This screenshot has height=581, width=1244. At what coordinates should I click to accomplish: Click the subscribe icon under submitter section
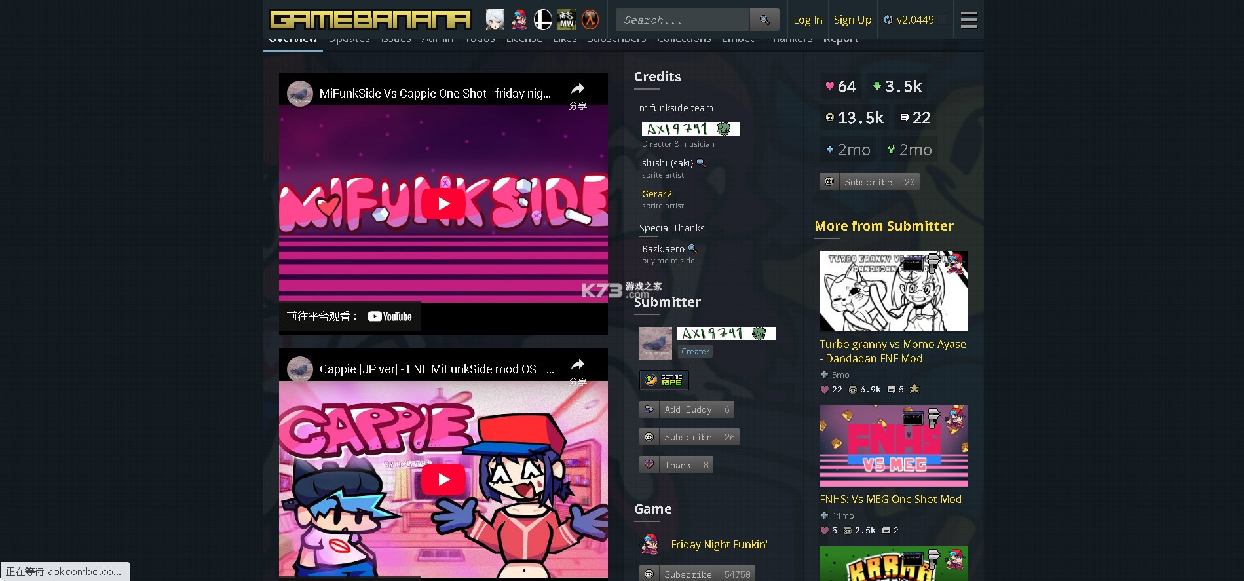click(649, 437)
